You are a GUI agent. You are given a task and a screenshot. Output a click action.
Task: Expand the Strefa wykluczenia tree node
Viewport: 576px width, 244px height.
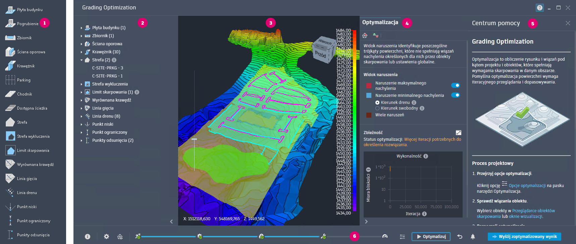pyautogui.click(x=82, y=84)
